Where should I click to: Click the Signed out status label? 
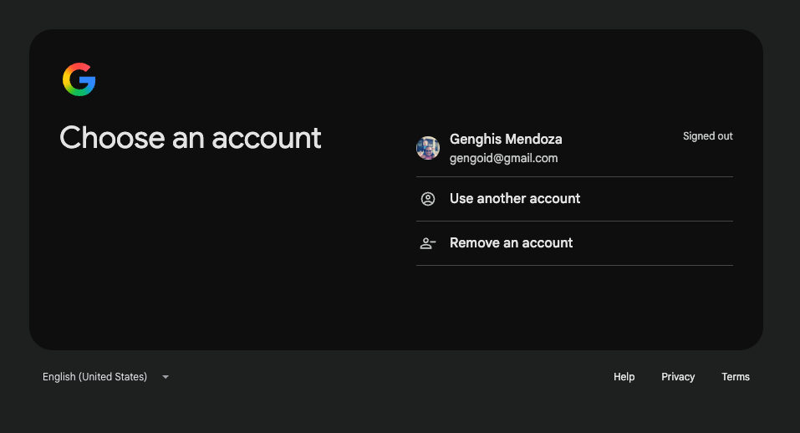[x=708, y=136]
